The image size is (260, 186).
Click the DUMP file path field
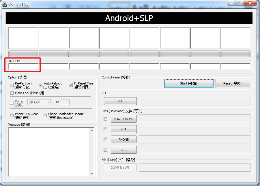pyautogui.click(x=194, y=168)
